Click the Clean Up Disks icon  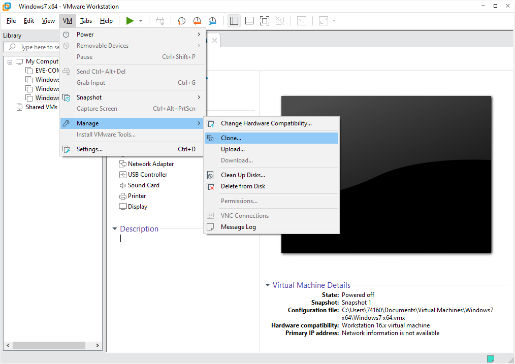point(211,175)
